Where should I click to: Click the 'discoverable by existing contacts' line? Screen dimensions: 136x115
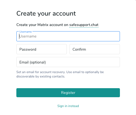[x=41, y=76]
